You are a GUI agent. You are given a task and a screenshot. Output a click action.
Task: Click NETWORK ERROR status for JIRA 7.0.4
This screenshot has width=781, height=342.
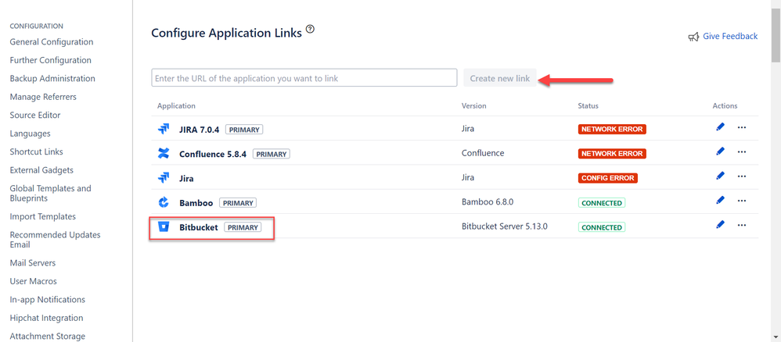[612, 130]
